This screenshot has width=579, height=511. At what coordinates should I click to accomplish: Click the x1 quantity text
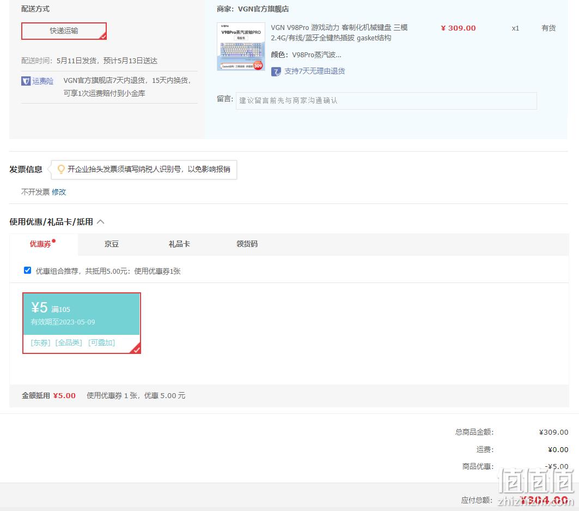(515, 28)
